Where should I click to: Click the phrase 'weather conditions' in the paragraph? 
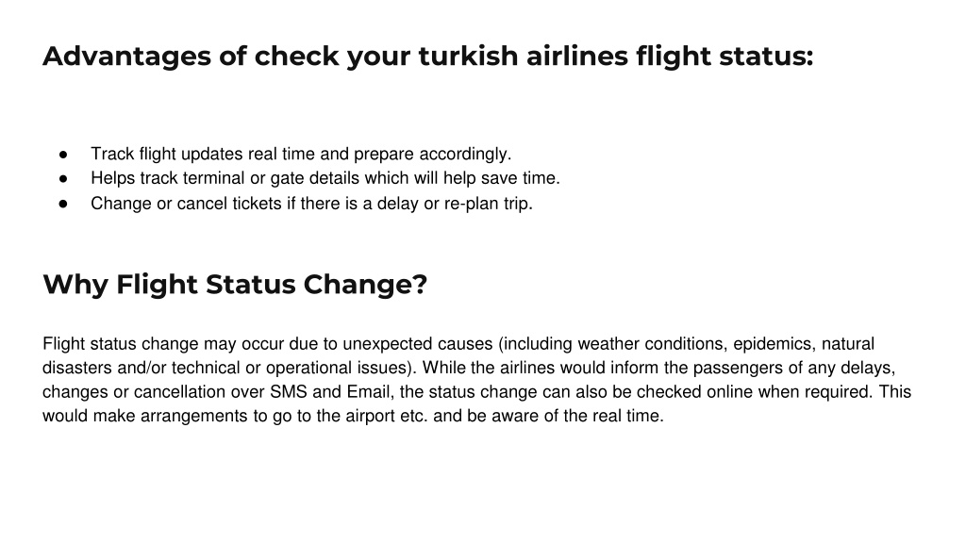click(653, 343)
